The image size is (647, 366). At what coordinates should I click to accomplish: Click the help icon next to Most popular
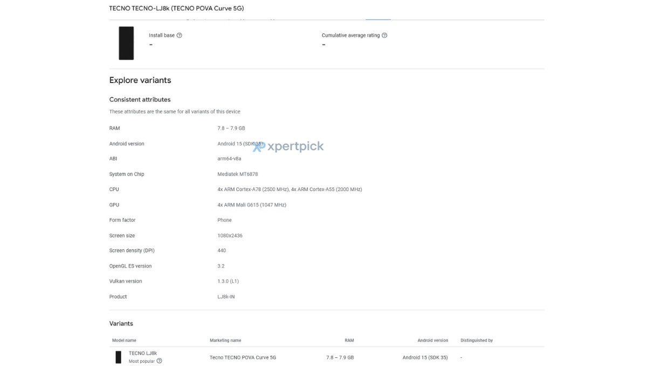[x=159, y=361]
